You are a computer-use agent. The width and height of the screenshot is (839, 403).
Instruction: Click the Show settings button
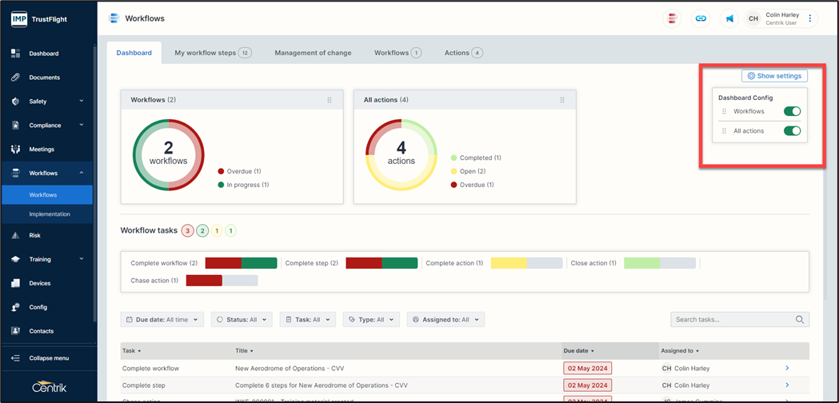coord(774,76)
